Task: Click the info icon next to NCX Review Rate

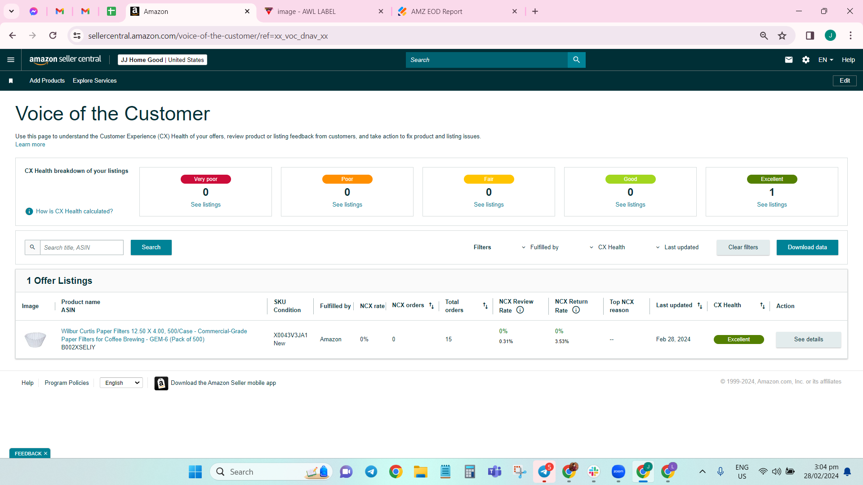Action: click(520, 310)
